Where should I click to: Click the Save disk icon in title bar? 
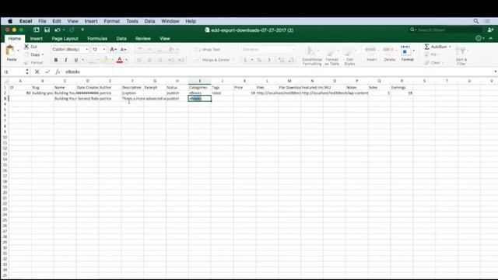[47, 30]
